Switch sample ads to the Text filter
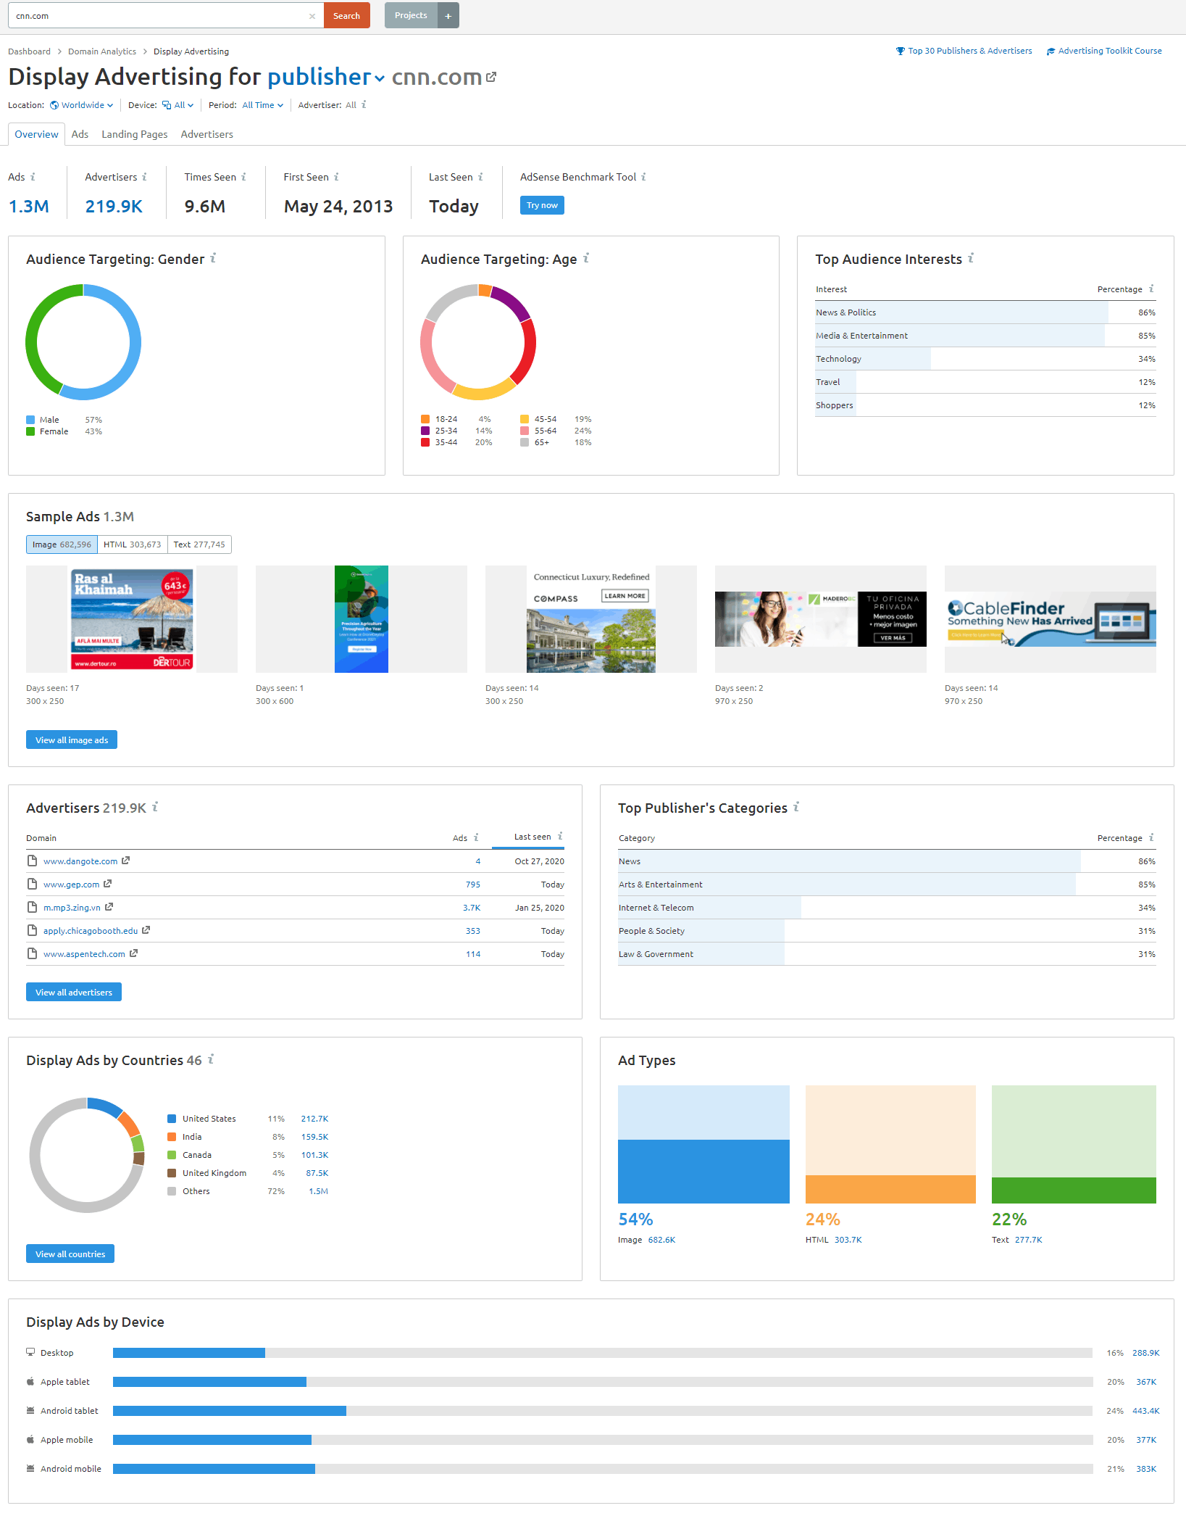1186x1516 pixels. [200, 544]
